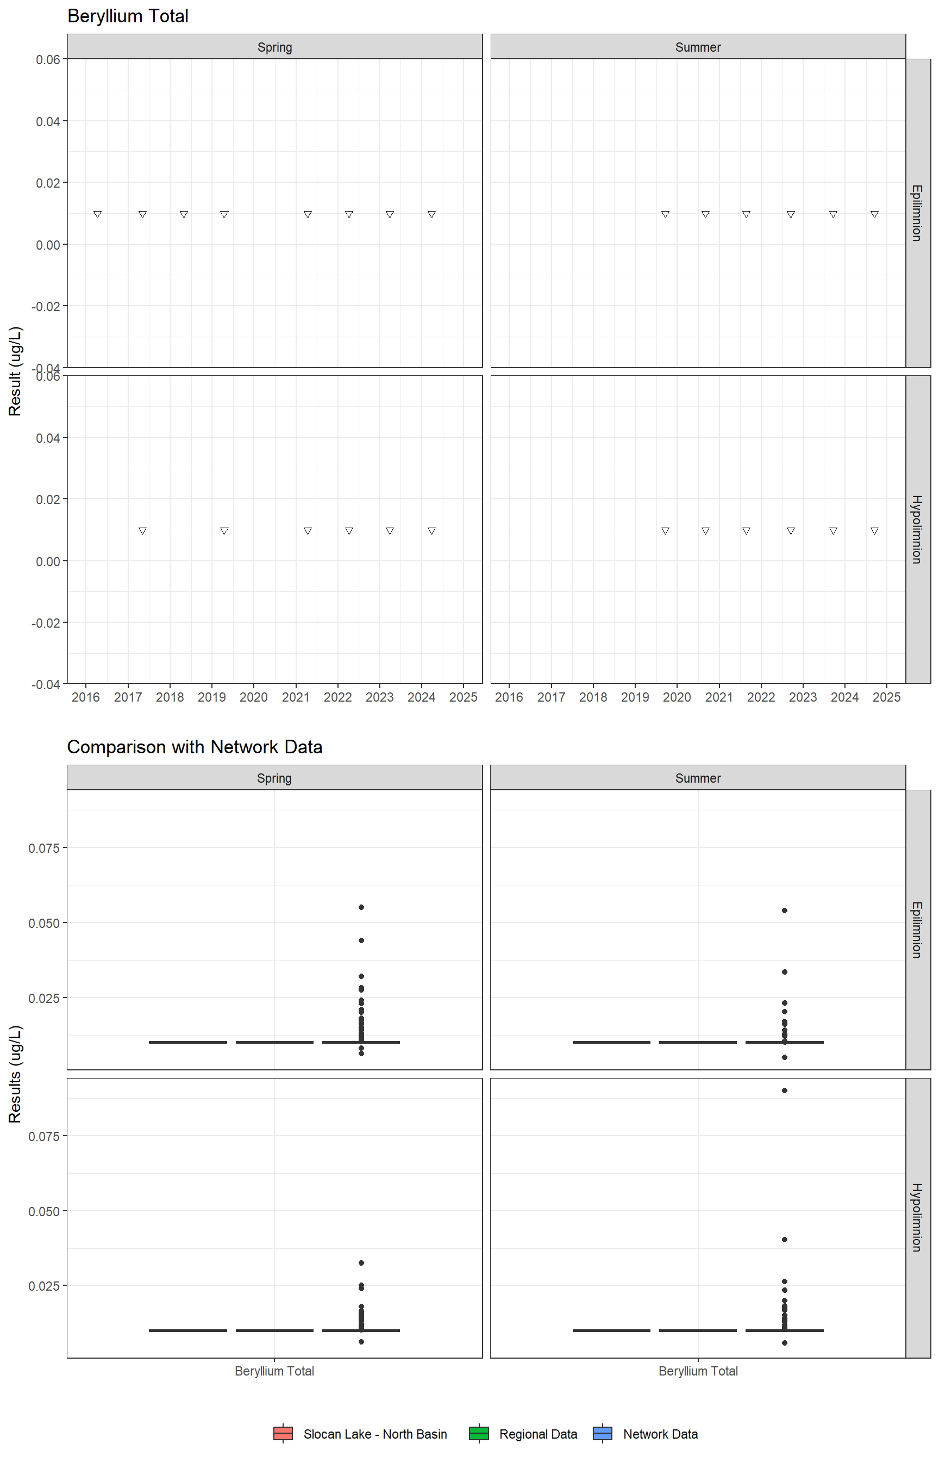The width and height of the screenshot is (939, 1462).
Task: Click the Hypolimnion side strip of the time-series chart
Action: click(x=918, y=529)
